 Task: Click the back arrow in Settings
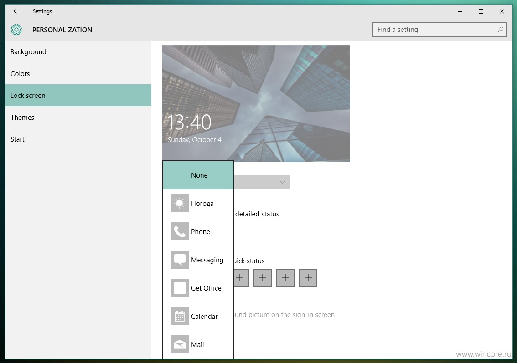click(16, 11)
